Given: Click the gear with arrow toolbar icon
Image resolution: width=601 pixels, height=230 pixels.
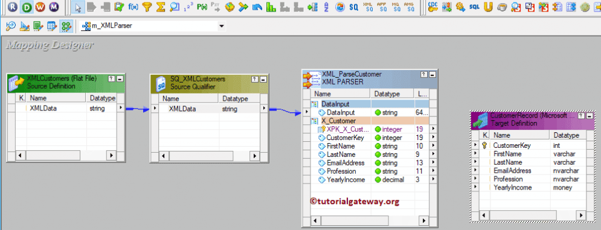Looking at the screenshot, I should tap(460, 7).
